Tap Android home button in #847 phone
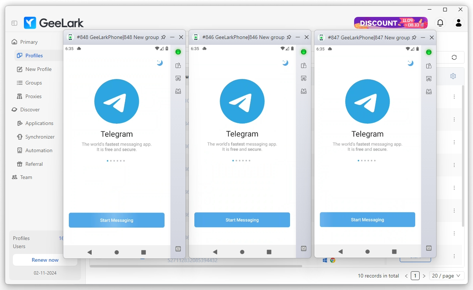Screen dimensions: 473x290 click(367, 251)
